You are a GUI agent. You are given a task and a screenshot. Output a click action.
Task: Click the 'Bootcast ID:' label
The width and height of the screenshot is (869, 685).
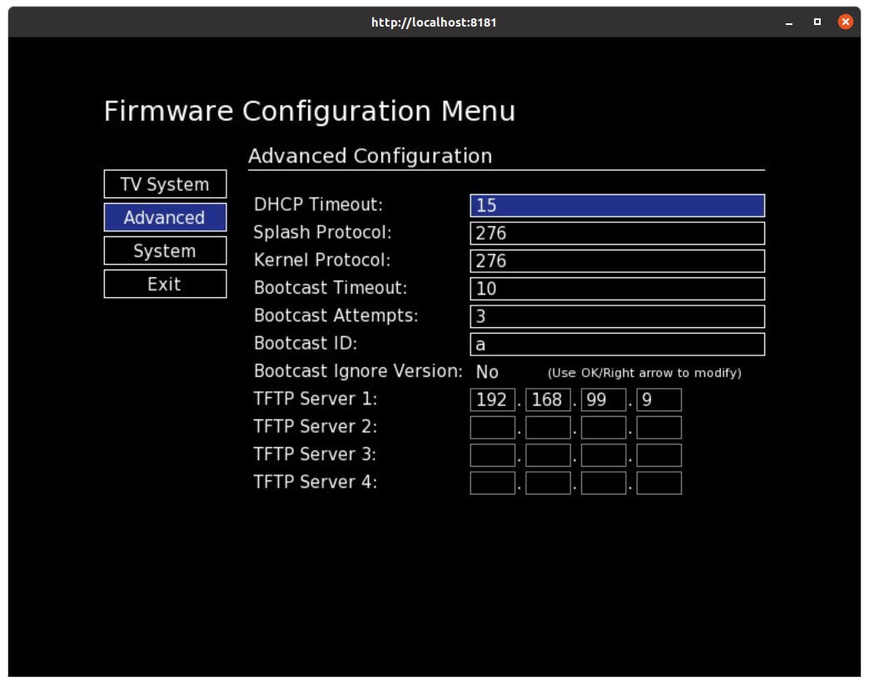pos(305,343)
